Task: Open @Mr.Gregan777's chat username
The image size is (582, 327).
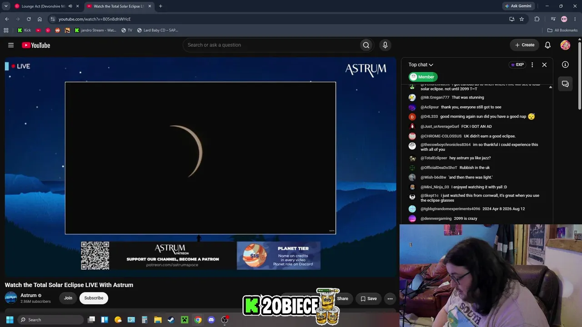Action: point(435,98)
